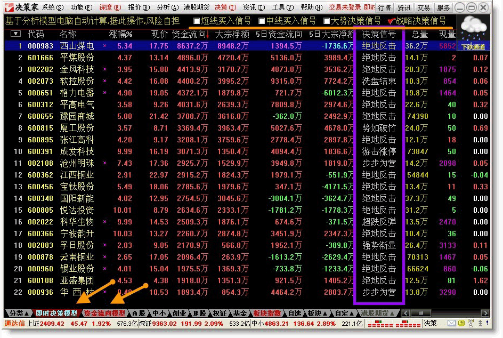The image size is (503, 338).
Task: Open the 帮助(H) menu
Action: (x=312, y=7)
